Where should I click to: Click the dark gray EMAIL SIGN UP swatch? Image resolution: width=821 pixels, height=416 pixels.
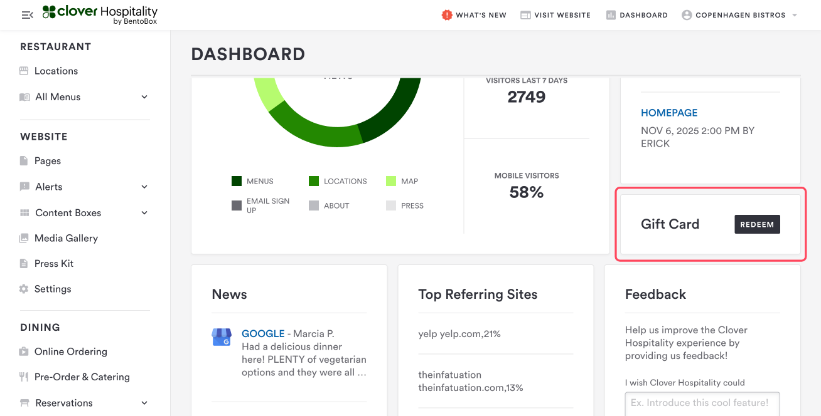(x=237, y=205)
